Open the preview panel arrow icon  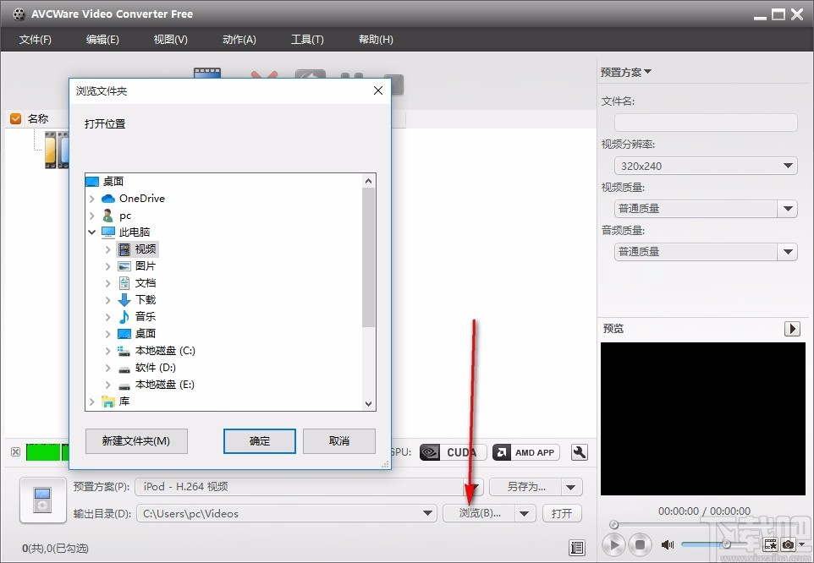[x=792, y=328]
